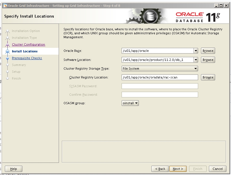Click the 'Cluster Registry Storage Type:' label
The height and width of the screenshot is (175, 231).
(x=86, y=69)
